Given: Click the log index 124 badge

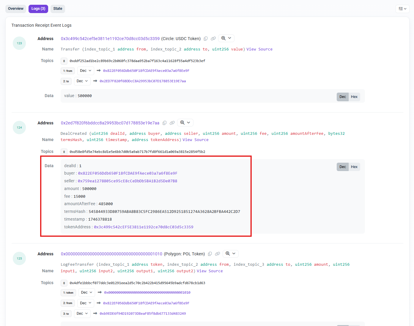Looking at the screenshot, I should point(19,128).
